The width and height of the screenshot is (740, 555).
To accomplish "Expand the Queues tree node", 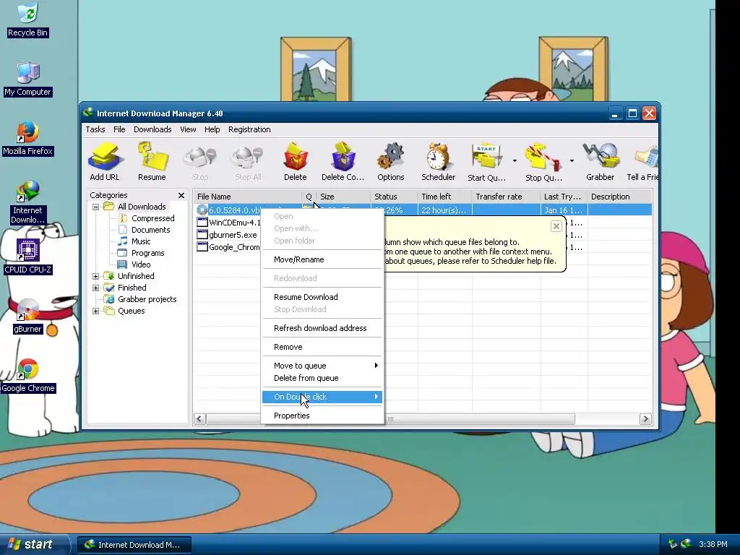I will click(x=96, y=311).
